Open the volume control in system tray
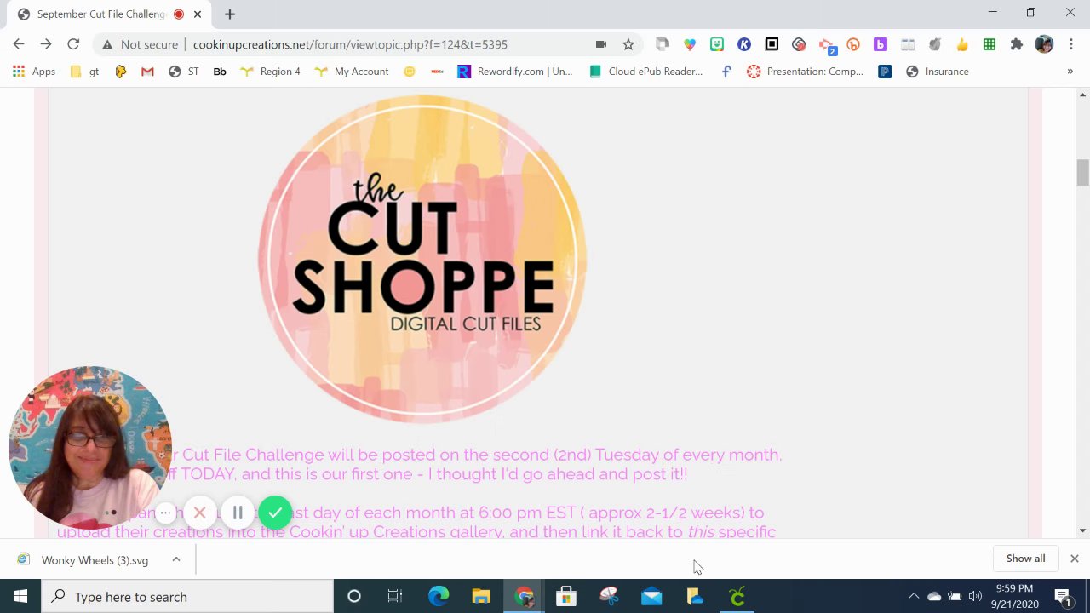 pos(975,596)
